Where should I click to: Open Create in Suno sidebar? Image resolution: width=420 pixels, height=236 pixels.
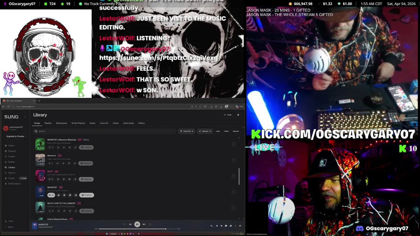pyautogui.click(x=10, y=156)
